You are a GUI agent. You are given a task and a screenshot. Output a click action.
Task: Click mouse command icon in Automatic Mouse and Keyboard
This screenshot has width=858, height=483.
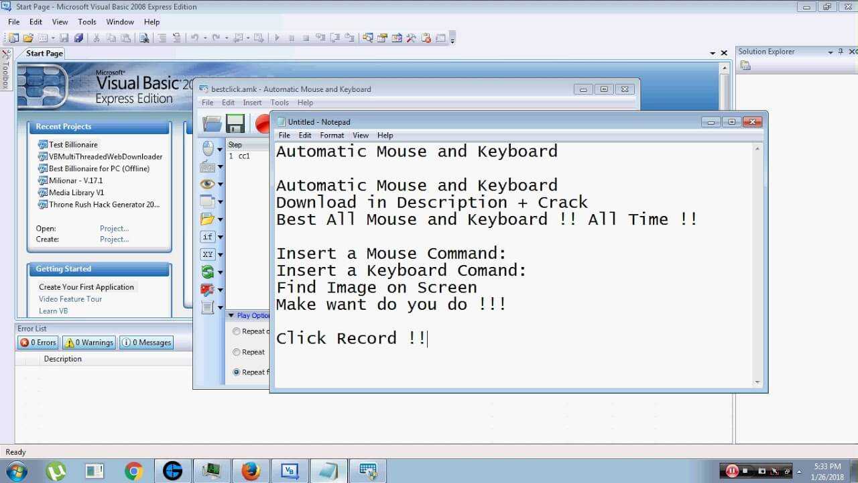pyautogui.click(x=208, y=148)
